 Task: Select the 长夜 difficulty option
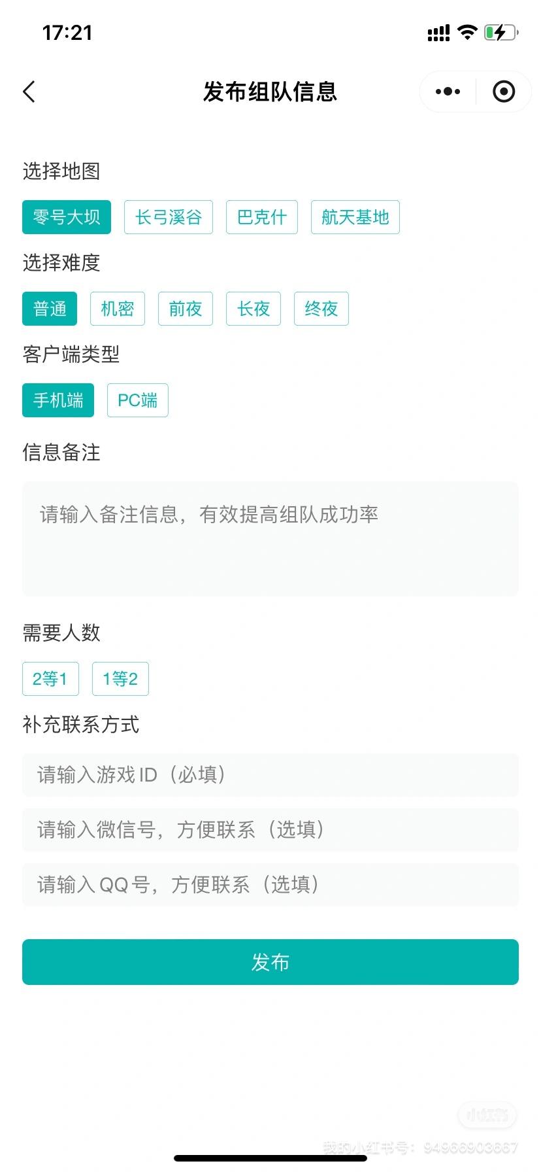[x=254, y=309]
